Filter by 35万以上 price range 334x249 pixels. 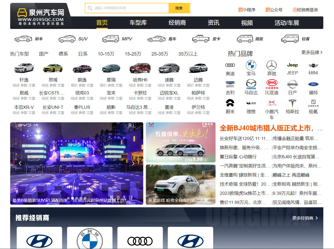(188, 54)
